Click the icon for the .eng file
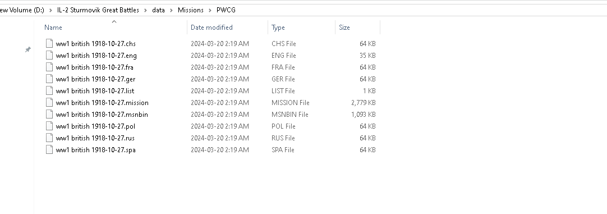Image resolution: width=607 pixels, height=214 pixels. point(49,55)
